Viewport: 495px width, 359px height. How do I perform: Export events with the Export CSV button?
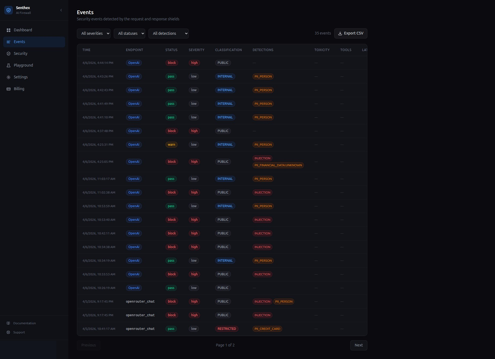[351, 33]
